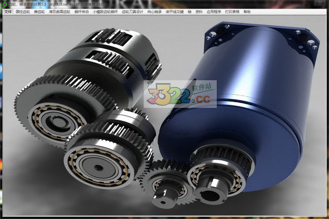Open the 圆柱齿轮 menu

(x=23, y=12)
